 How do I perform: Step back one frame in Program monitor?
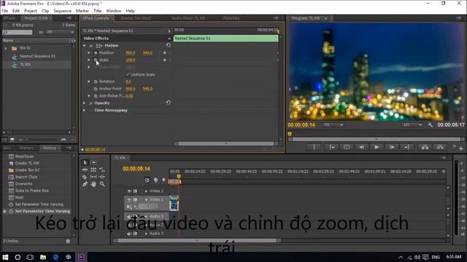(x=362, y=147)
